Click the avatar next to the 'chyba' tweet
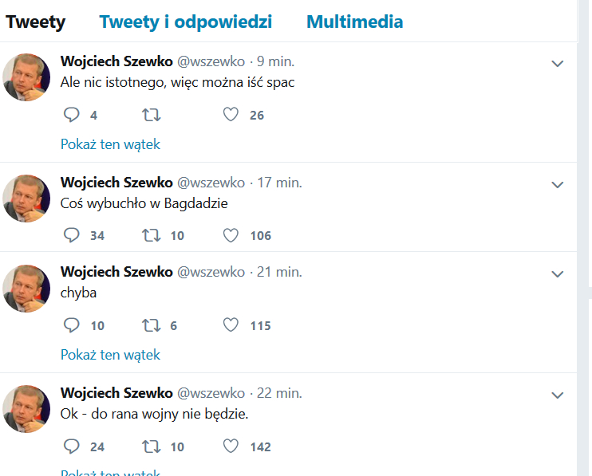Viewport: 592px width, 476px height. (x=27, y=288)
